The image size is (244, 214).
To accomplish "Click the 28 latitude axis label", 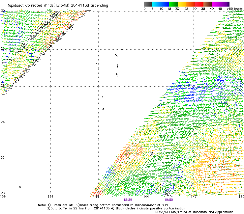I will [x=3, y=48].
